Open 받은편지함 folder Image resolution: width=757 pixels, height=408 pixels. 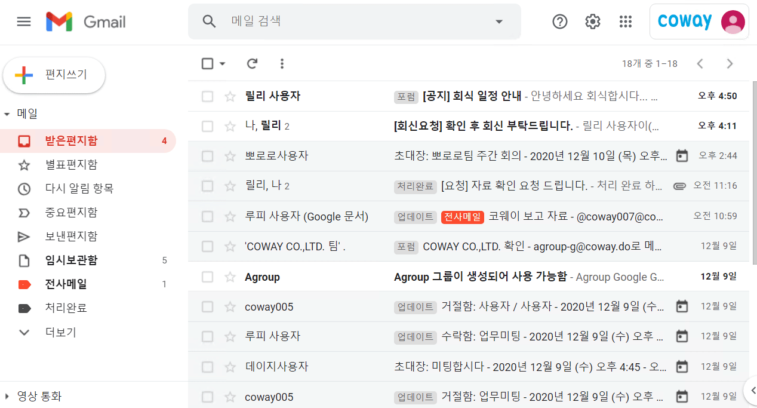click(88, 141)
